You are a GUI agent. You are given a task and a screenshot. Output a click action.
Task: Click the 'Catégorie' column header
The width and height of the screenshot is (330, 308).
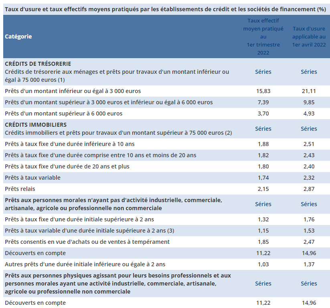point(18,36)
